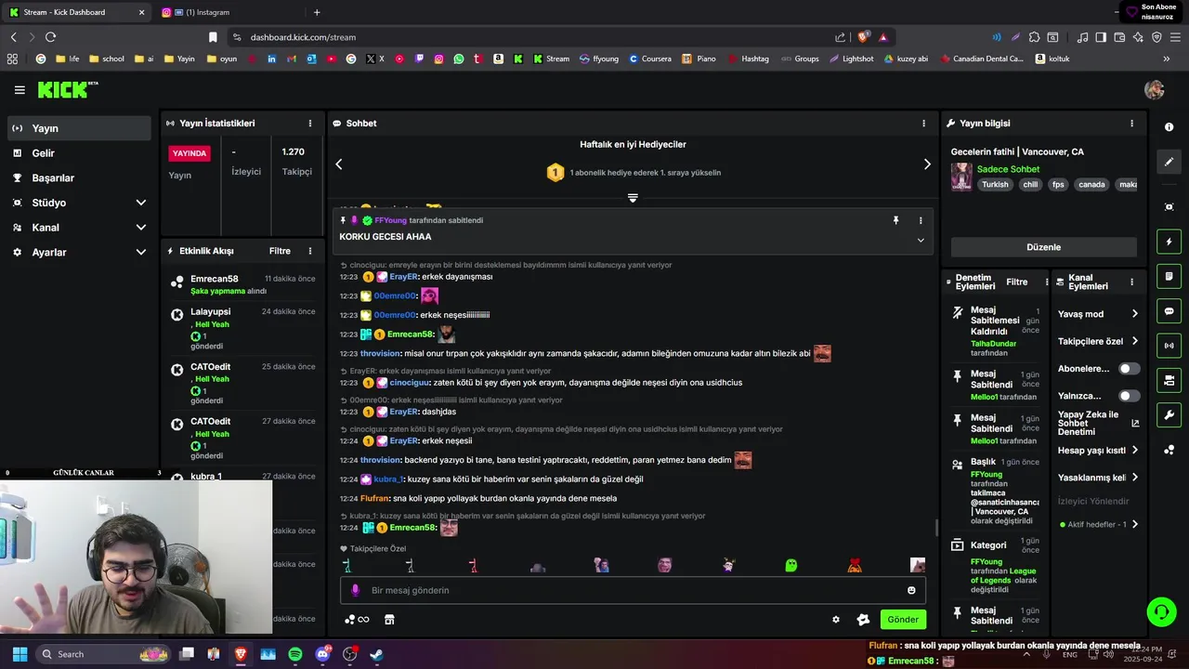Click the green ghost emote
The image size is (1189, 669).
click(791, 565)
